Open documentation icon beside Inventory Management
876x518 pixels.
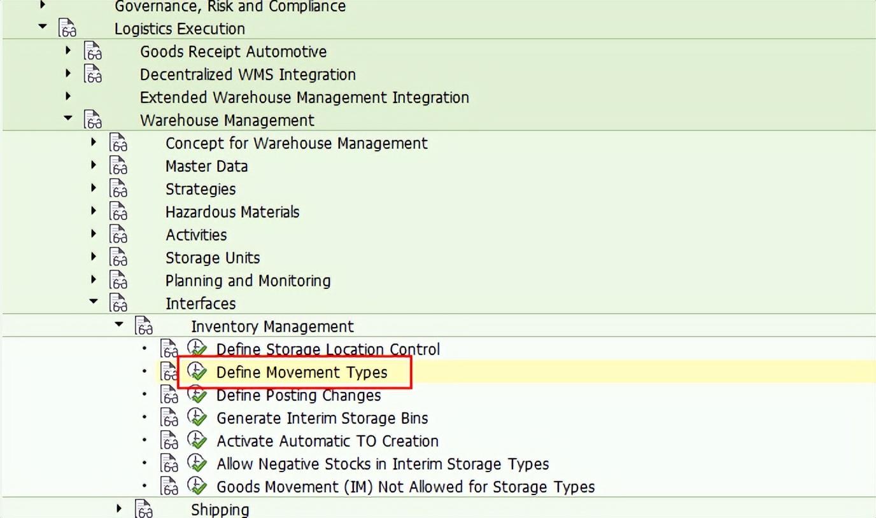click(145, 326)
